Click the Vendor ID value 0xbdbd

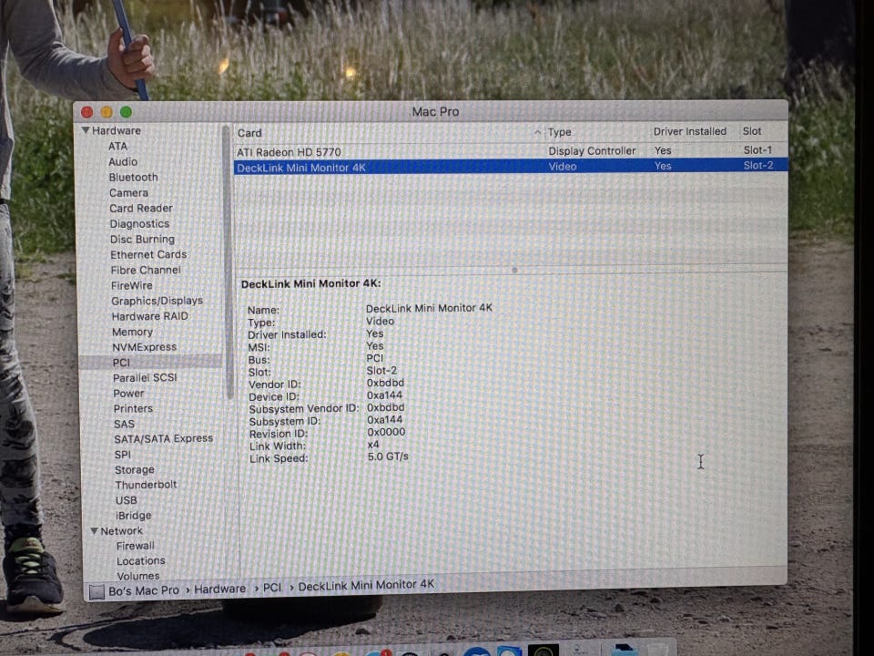tap(385, 384)
